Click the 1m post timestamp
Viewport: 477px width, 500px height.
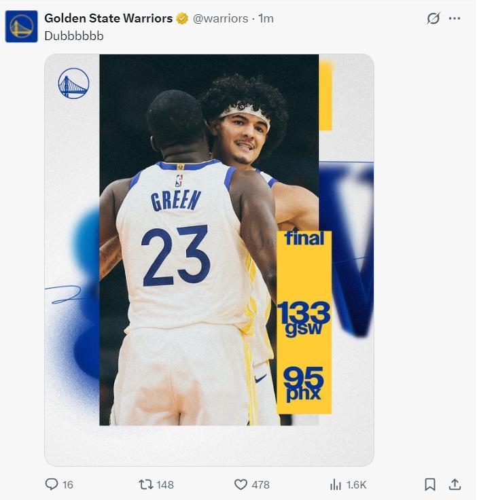(266, 18)
